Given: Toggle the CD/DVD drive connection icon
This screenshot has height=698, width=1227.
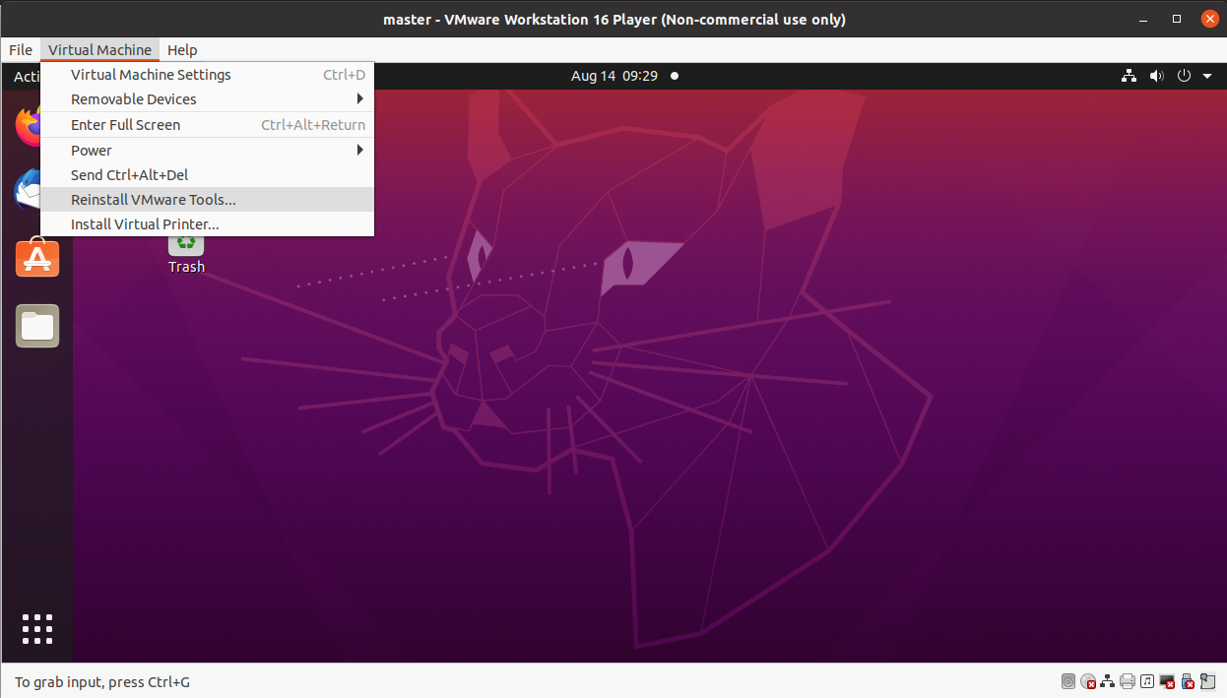Looking at the screenshot, I should point(1088,681).
